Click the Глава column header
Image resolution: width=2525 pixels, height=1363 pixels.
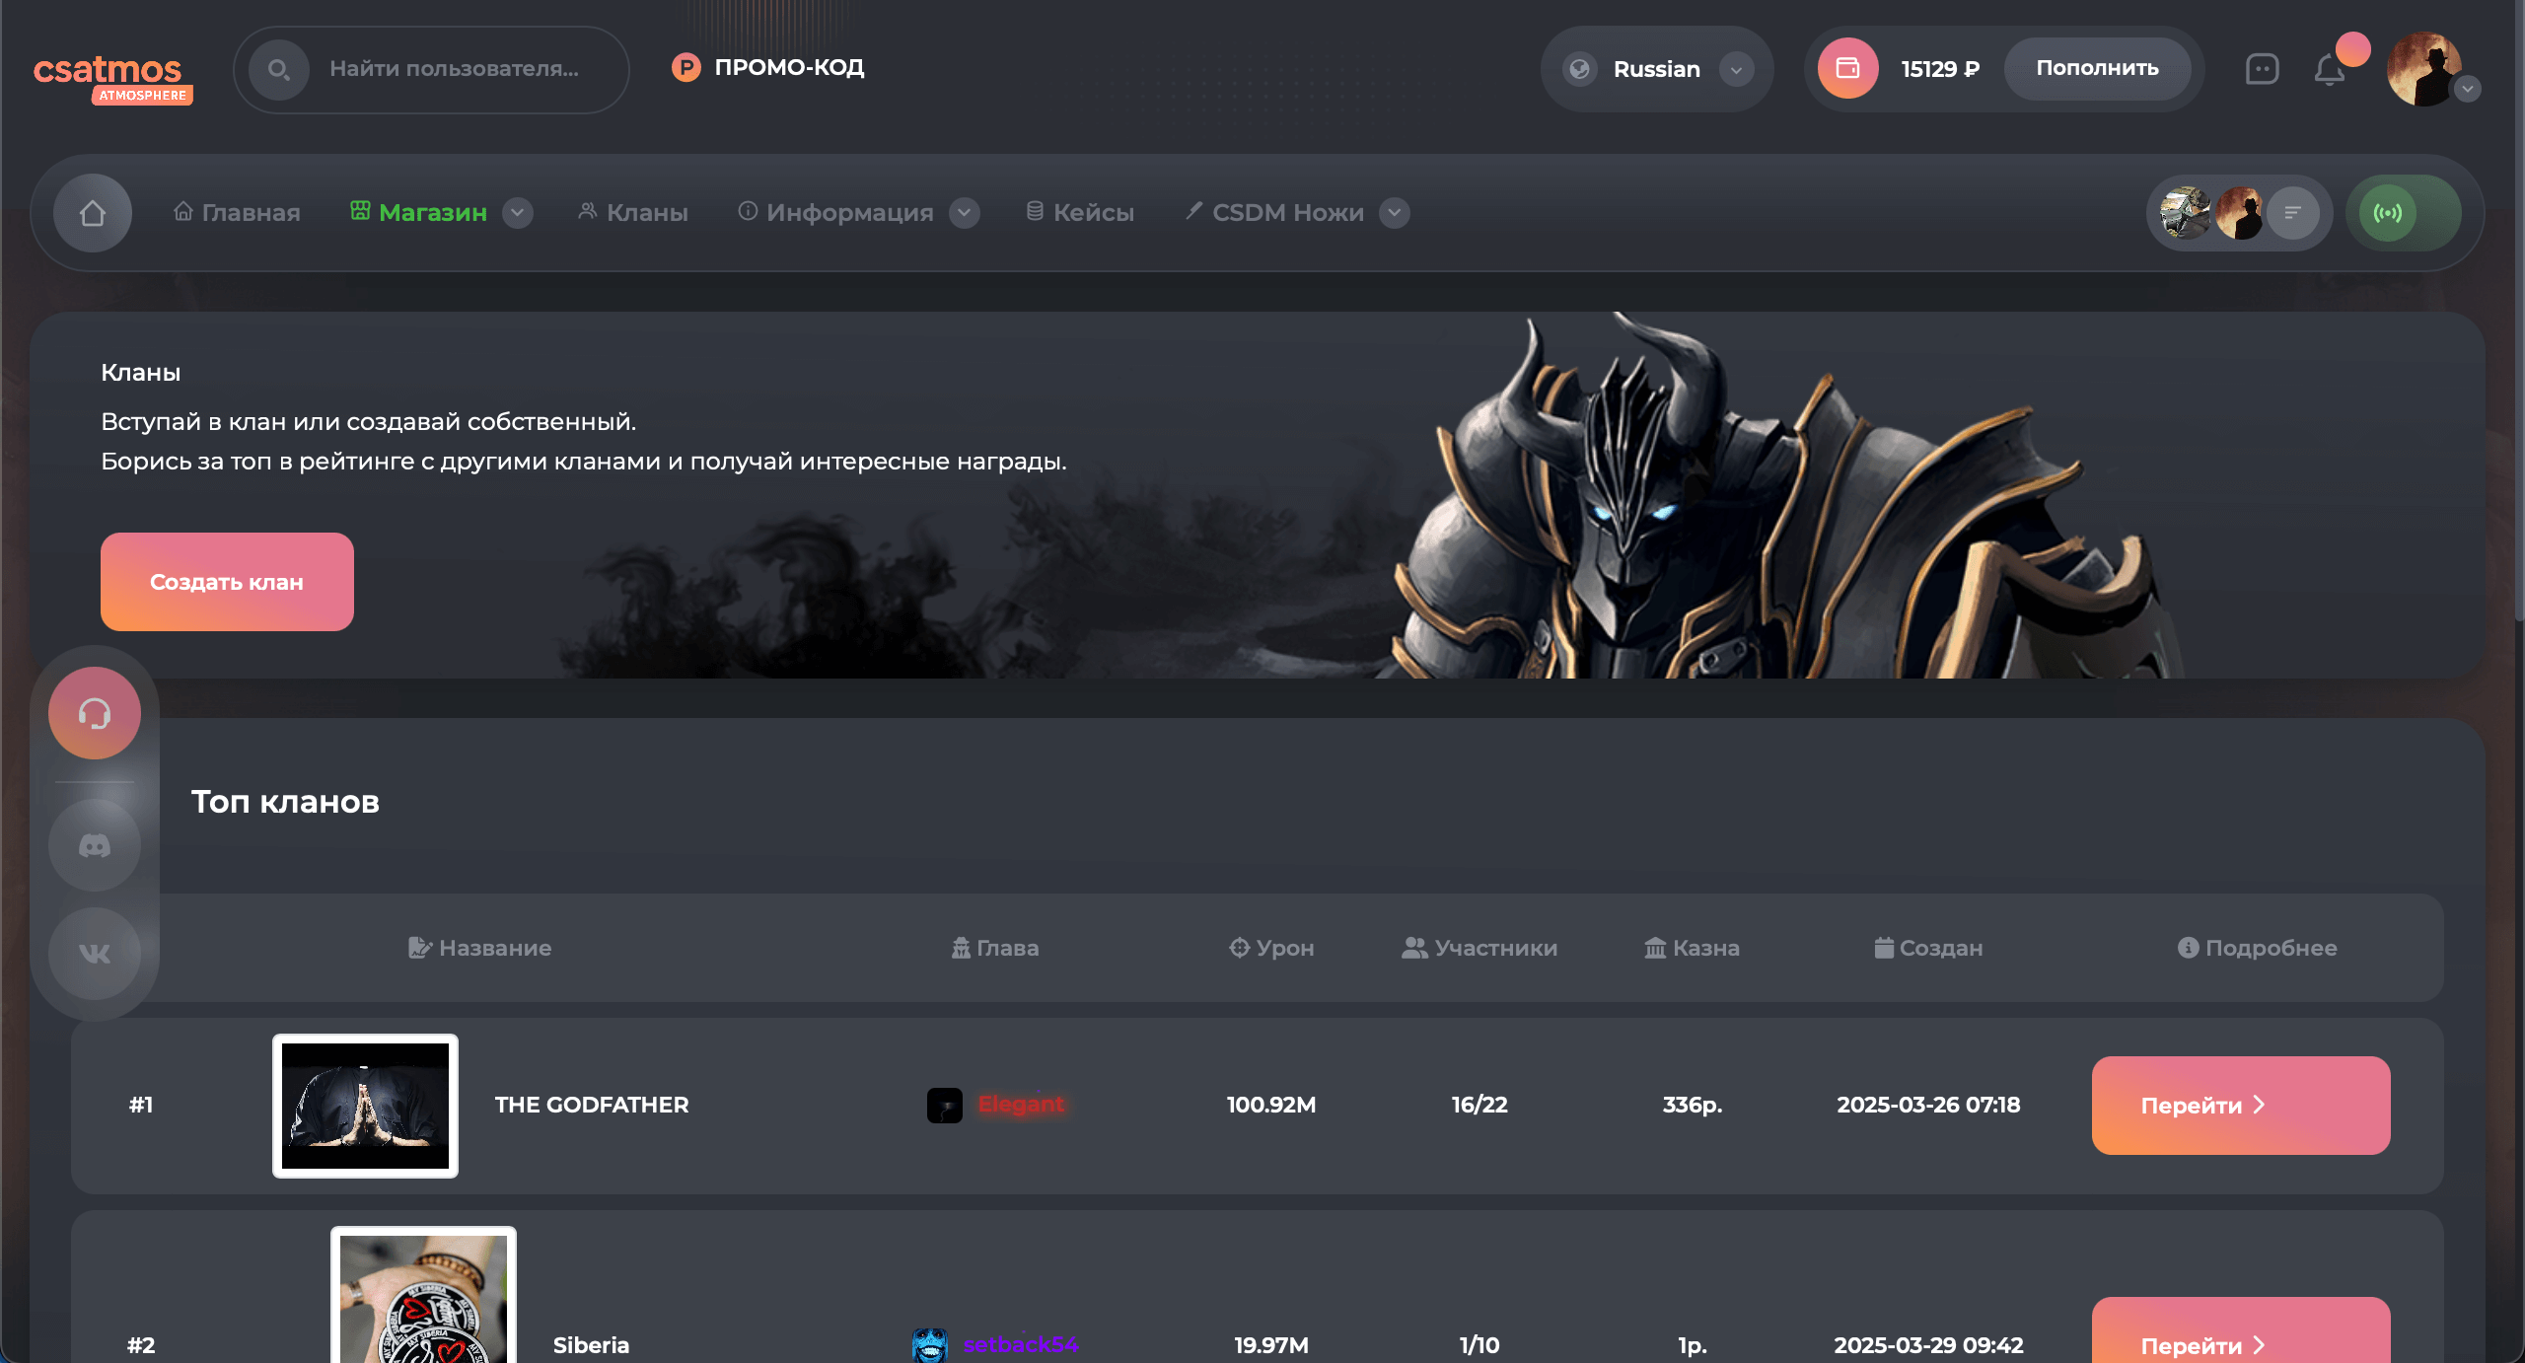994,948
